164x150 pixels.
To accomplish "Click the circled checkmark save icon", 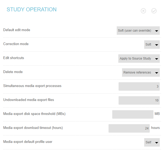I will (154, 11).
